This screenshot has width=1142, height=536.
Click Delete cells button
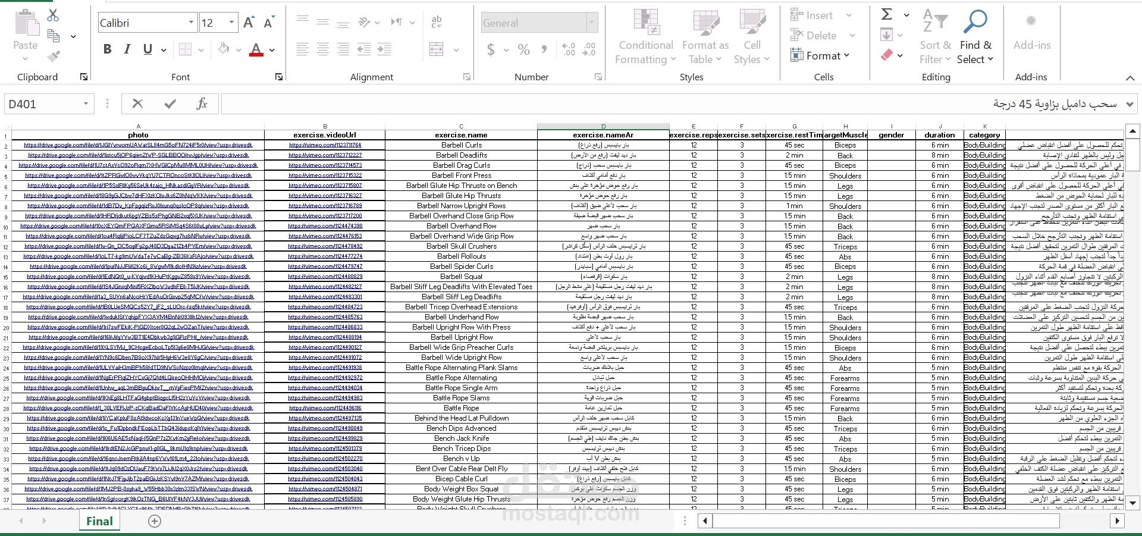(813, 36)
